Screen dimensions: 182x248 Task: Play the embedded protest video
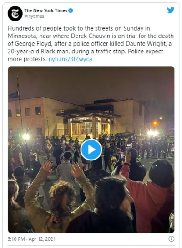coord(91,150)
